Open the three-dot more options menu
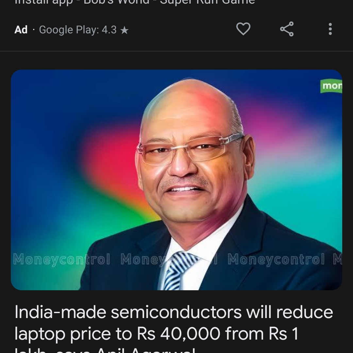The height and width of the screenshot is (353, 353). (x=330, y=29)
